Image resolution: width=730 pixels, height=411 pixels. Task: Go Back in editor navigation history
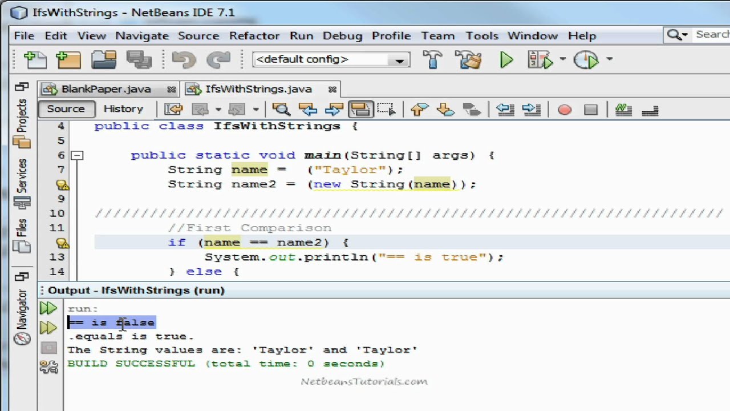200,109
